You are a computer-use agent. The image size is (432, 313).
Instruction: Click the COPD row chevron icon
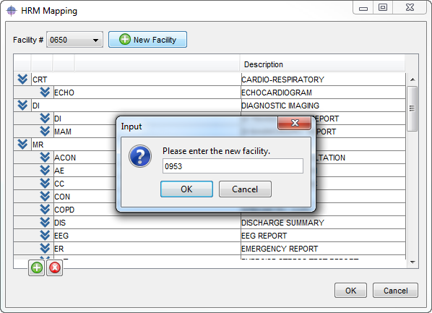pyautogui.click(x=45, y=210)
